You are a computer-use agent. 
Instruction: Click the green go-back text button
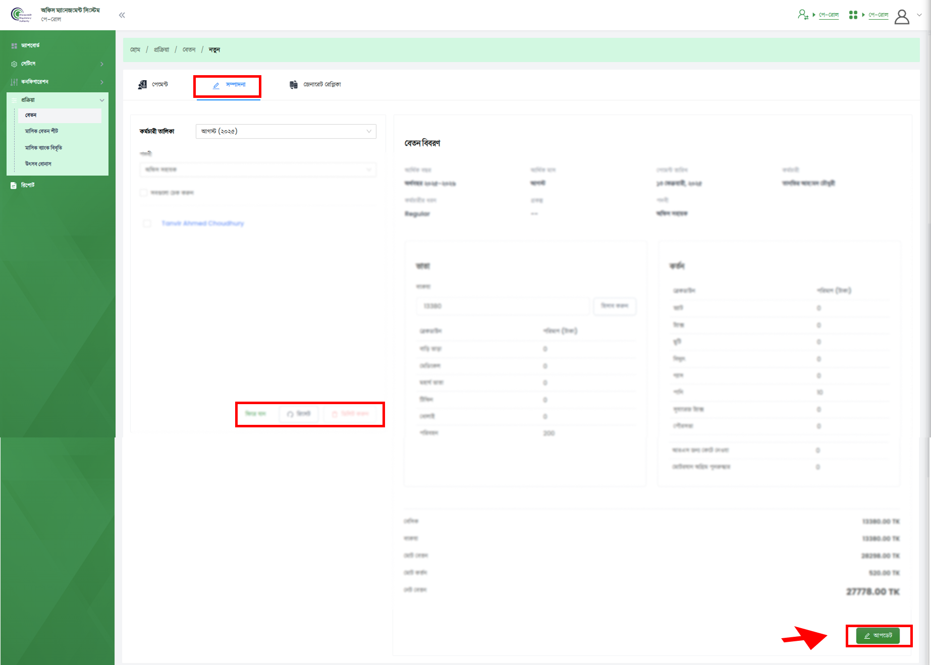point(255,414)
